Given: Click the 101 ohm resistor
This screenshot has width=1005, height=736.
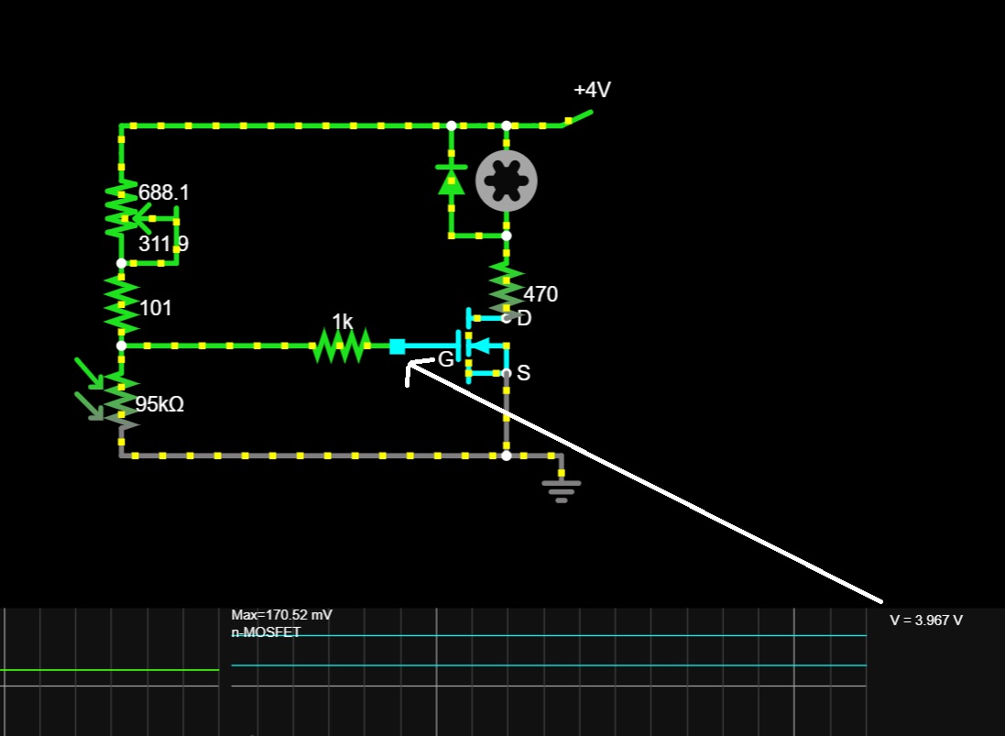Looking at the screenshot, I should pos(122,305).
